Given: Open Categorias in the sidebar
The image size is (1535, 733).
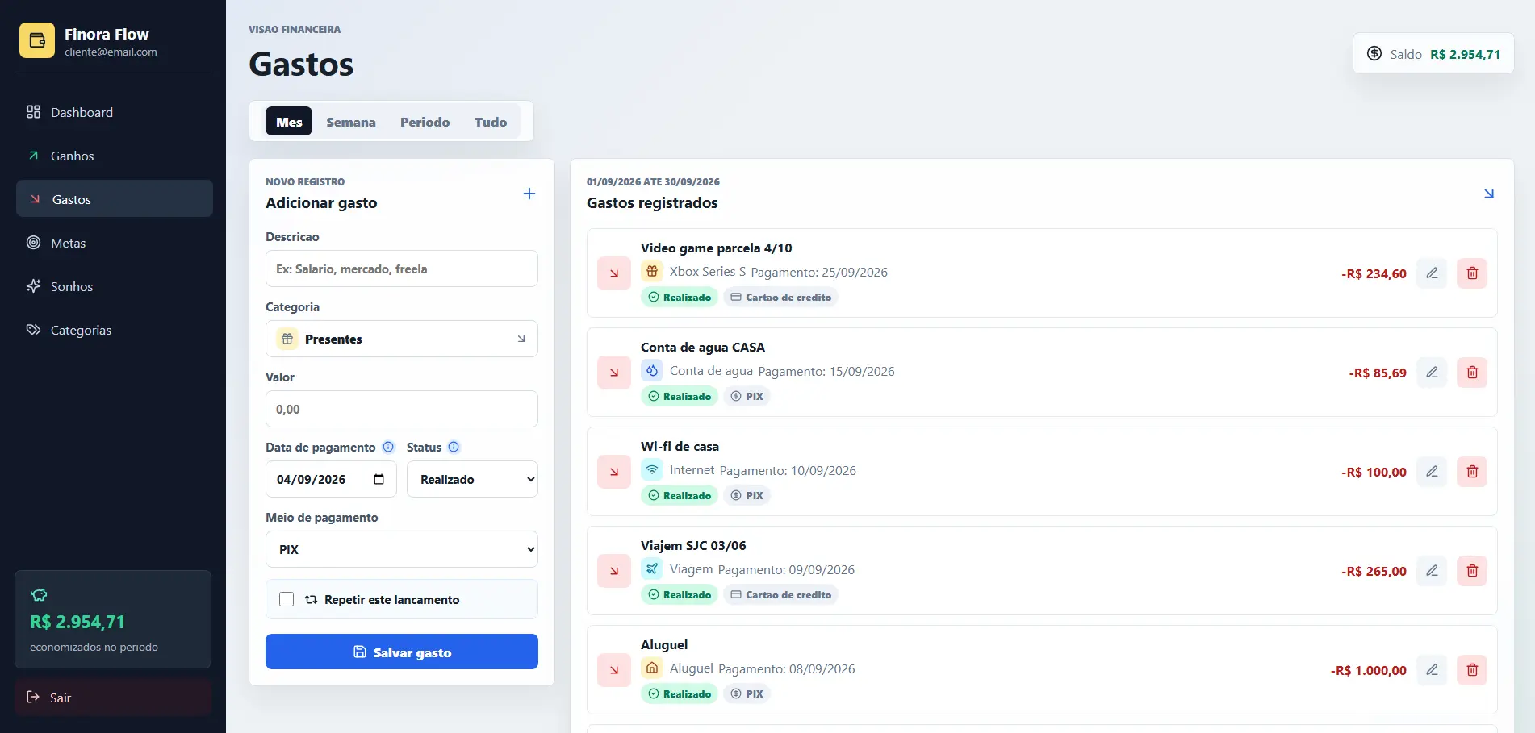Looking at the screenshot, I should coord(115,330).
